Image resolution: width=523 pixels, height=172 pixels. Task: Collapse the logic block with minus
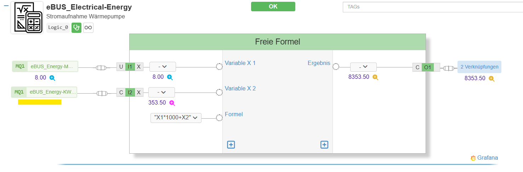point(6,5)
